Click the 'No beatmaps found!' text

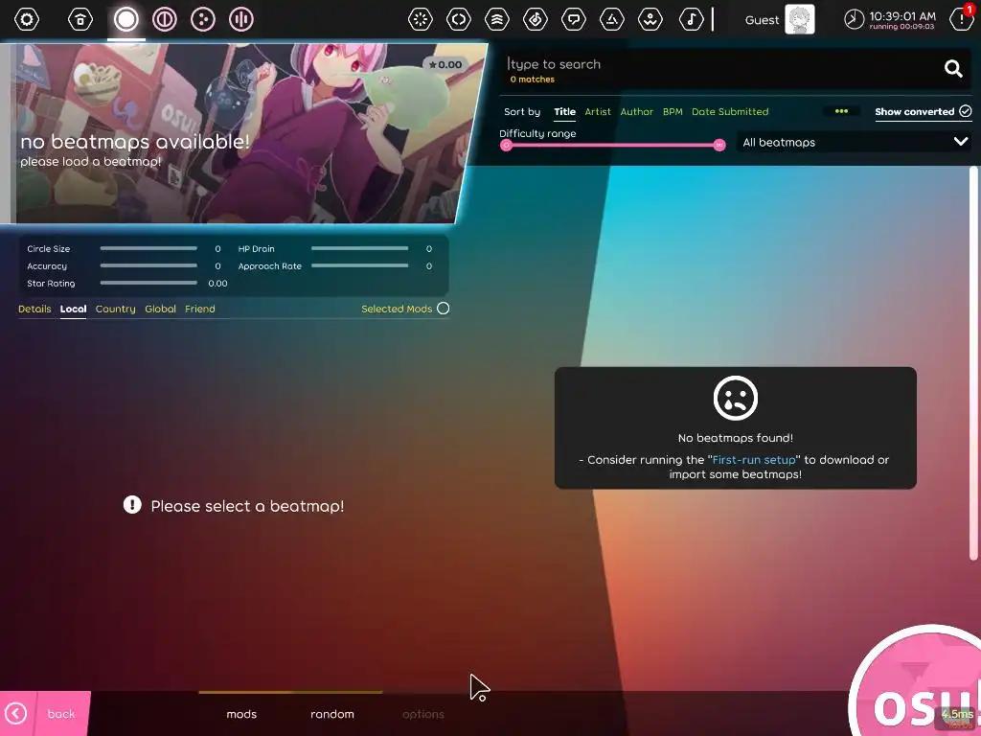pos(735,437)
